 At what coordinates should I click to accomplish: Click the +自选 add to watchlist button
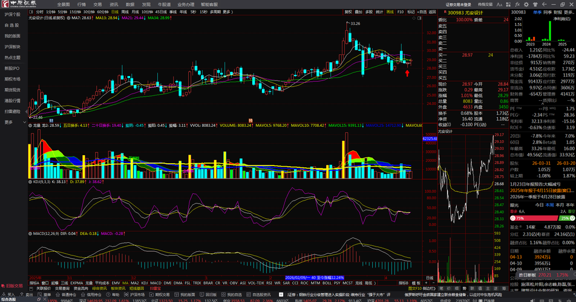pyautogui.click(x=422, y=12)
